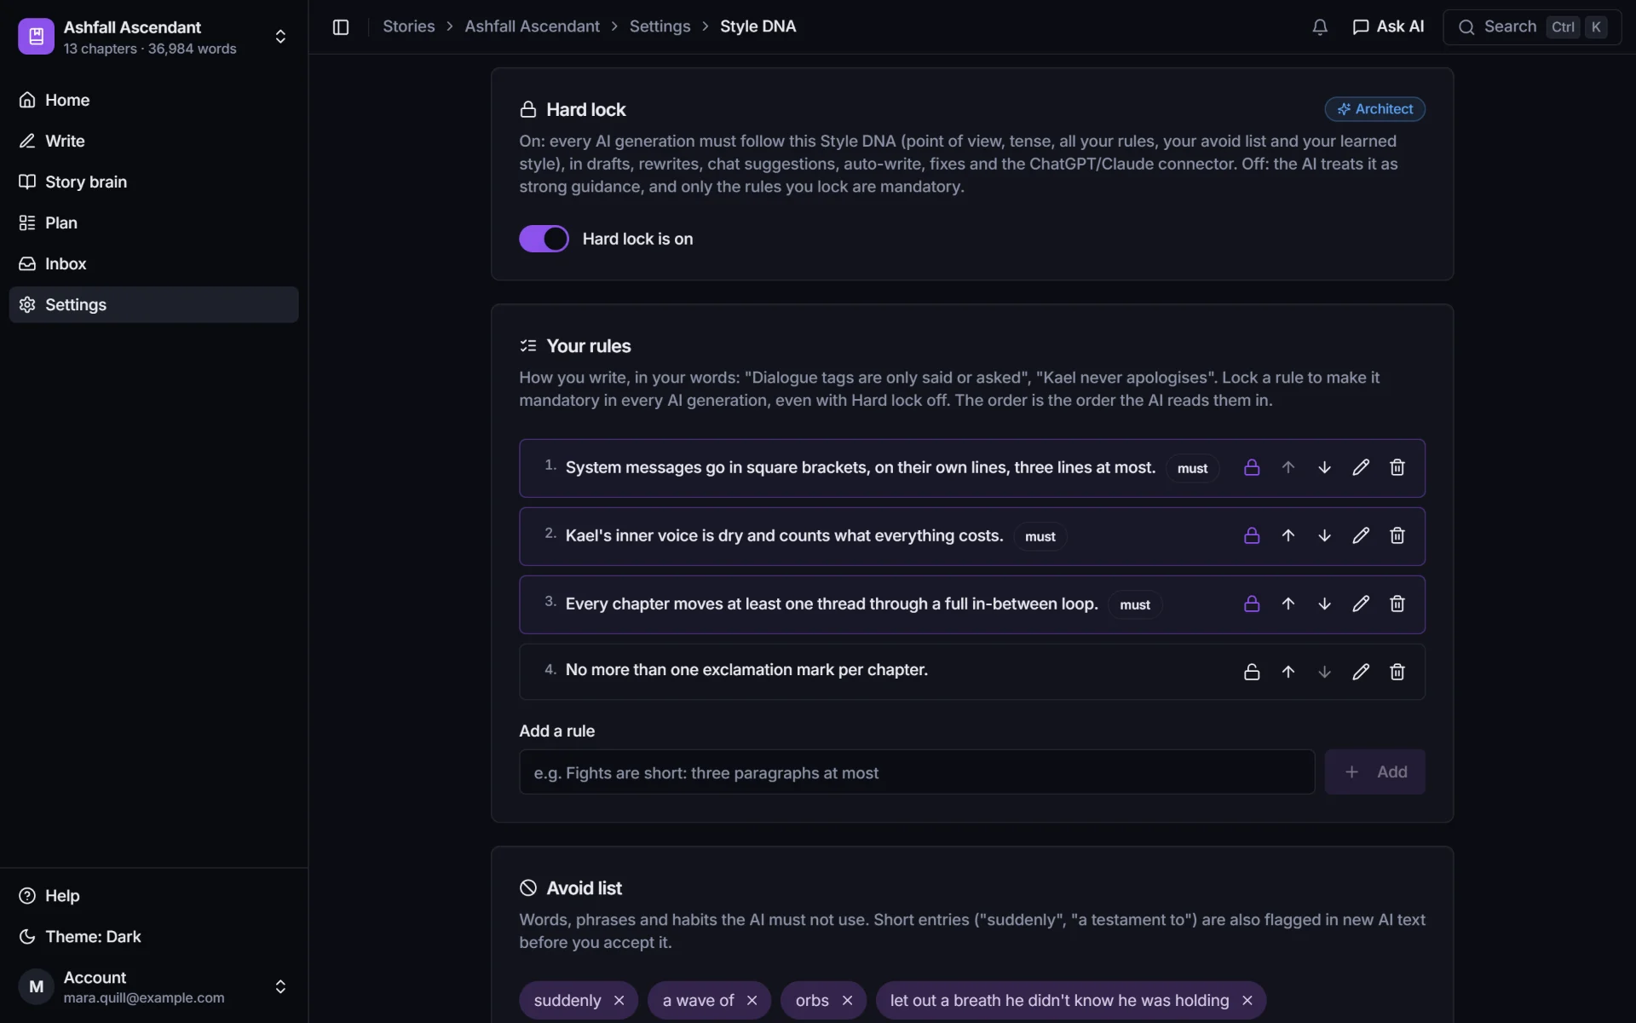Delete the Every chapter moves rule

1397,604
